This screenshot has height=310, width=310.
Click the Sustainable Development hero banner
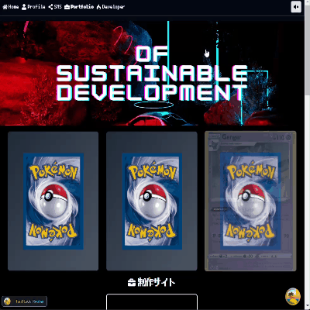tap(152, 73)
